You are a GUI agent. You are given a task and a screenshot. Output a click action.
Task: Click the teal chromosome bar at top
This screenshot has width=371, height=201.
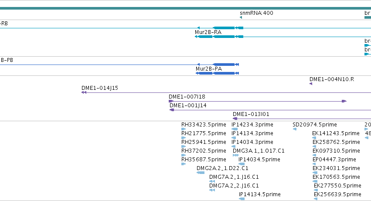pyautogui.click(x=186, y=8)
